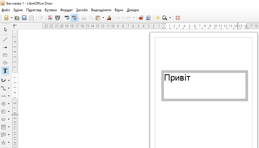This screenshot has width=259, height=148.
Task: Expand the Basic shapes dropdown
Action: click(9, 104)
